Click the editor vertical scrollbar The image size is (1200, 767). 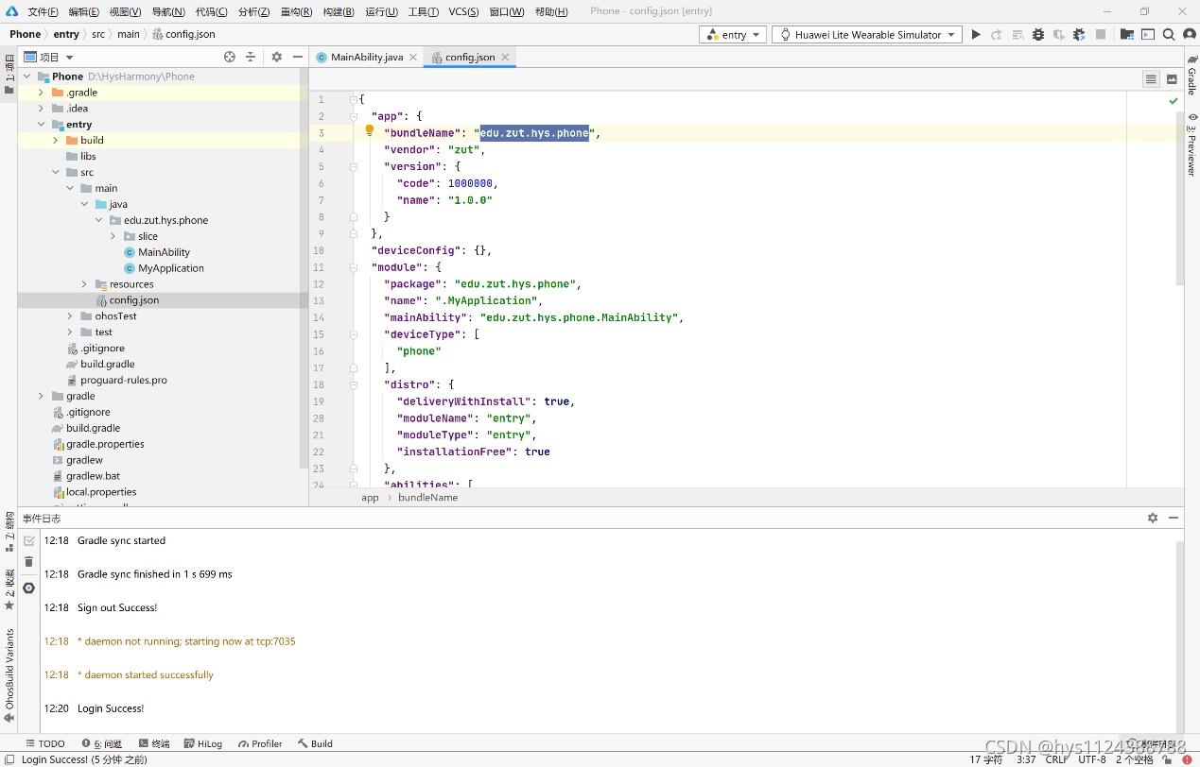[1179, 198]
